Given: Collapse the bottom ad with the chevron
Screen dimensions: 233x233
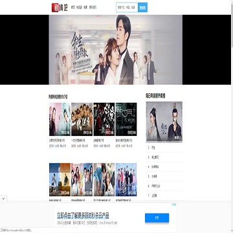Looking at the screenshot, I should (x=4, y=198).
